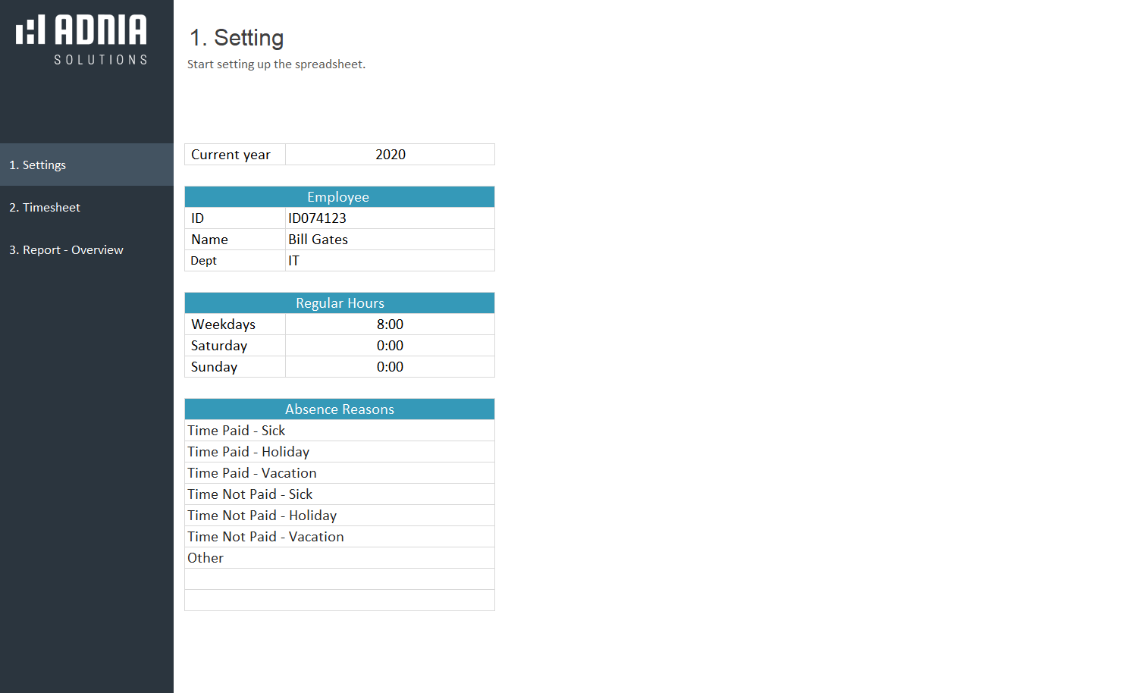Click the first empty absence reason row
This screenshot has height=693, width=1123.
tap(339, 579)
